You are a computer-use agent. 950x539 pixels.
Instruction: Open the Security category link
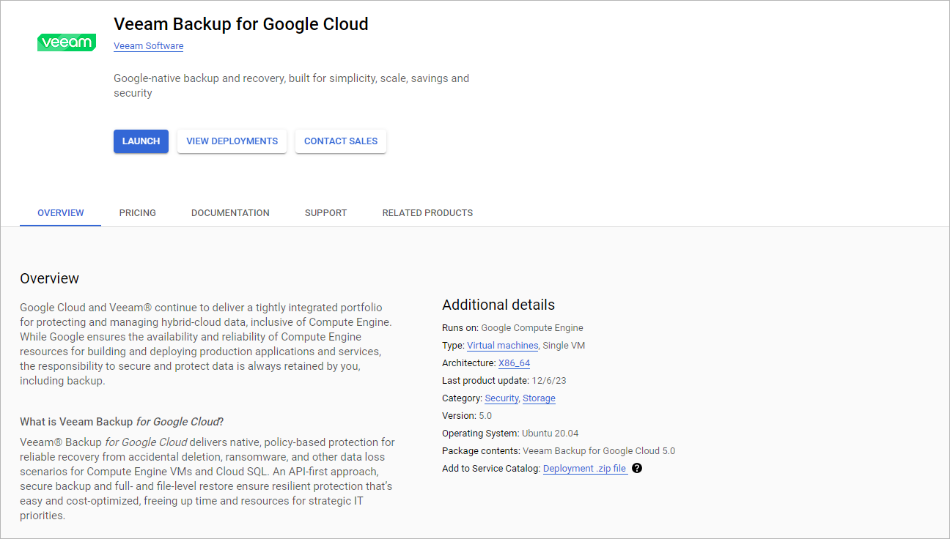[x=501, y=398]
